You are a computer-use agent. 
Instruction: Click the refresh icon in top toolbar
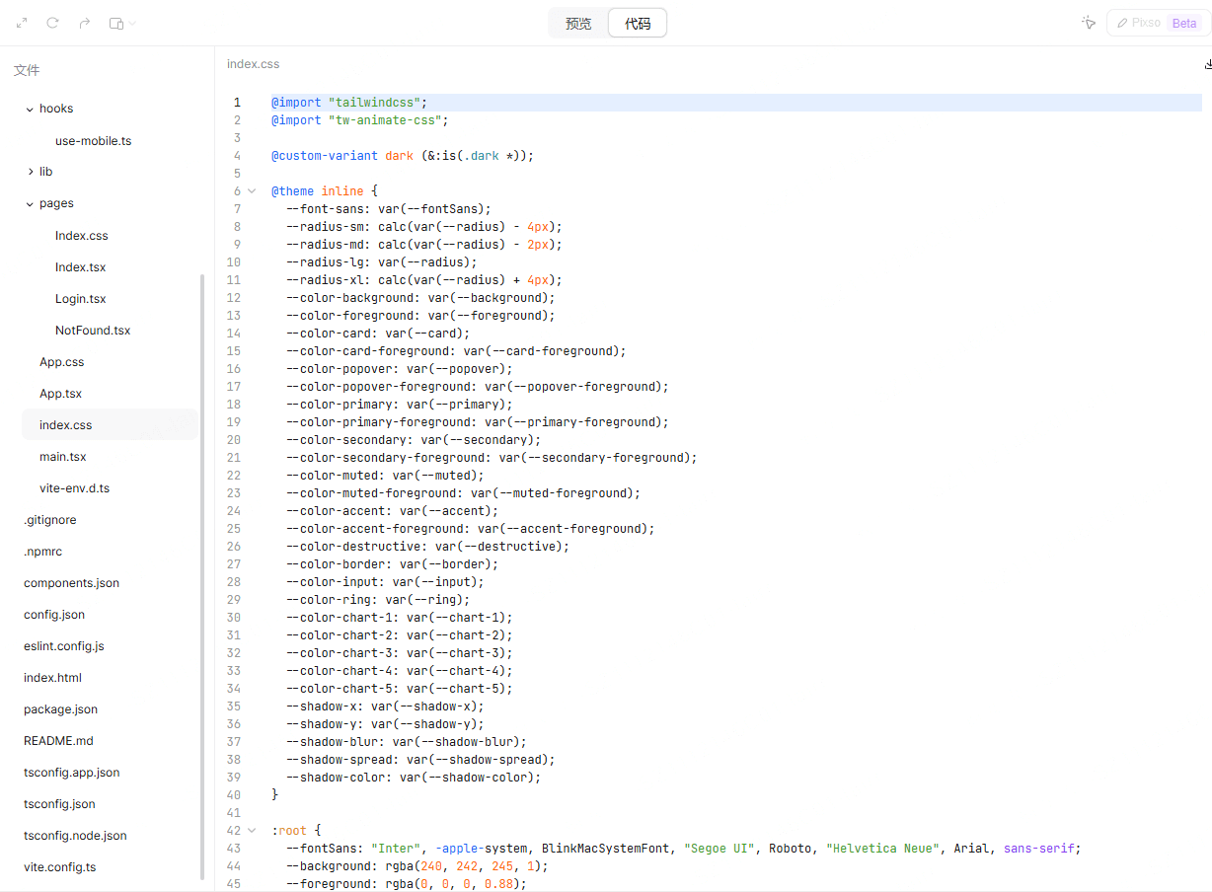pos(53,23)
